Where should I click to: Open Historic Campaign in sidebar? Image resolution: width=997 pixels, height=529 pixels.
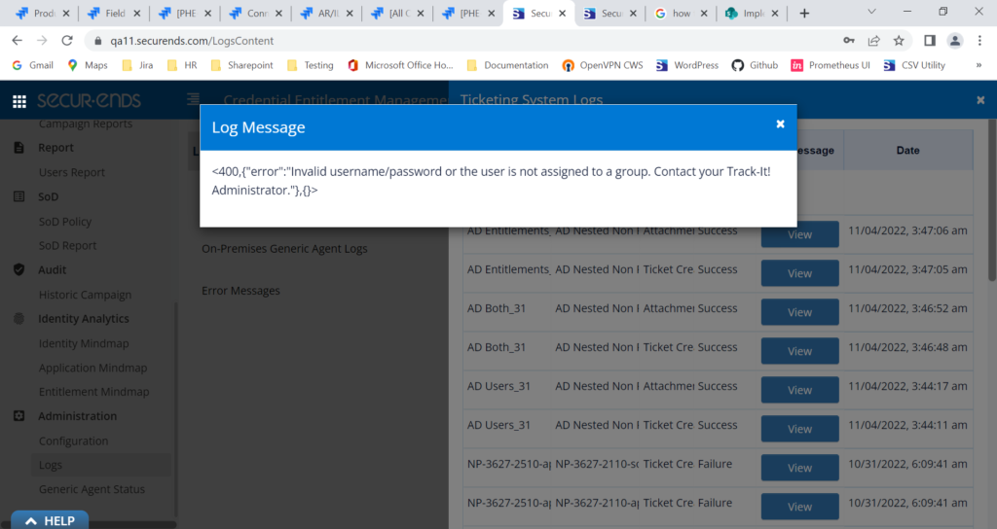pos(86,294)
